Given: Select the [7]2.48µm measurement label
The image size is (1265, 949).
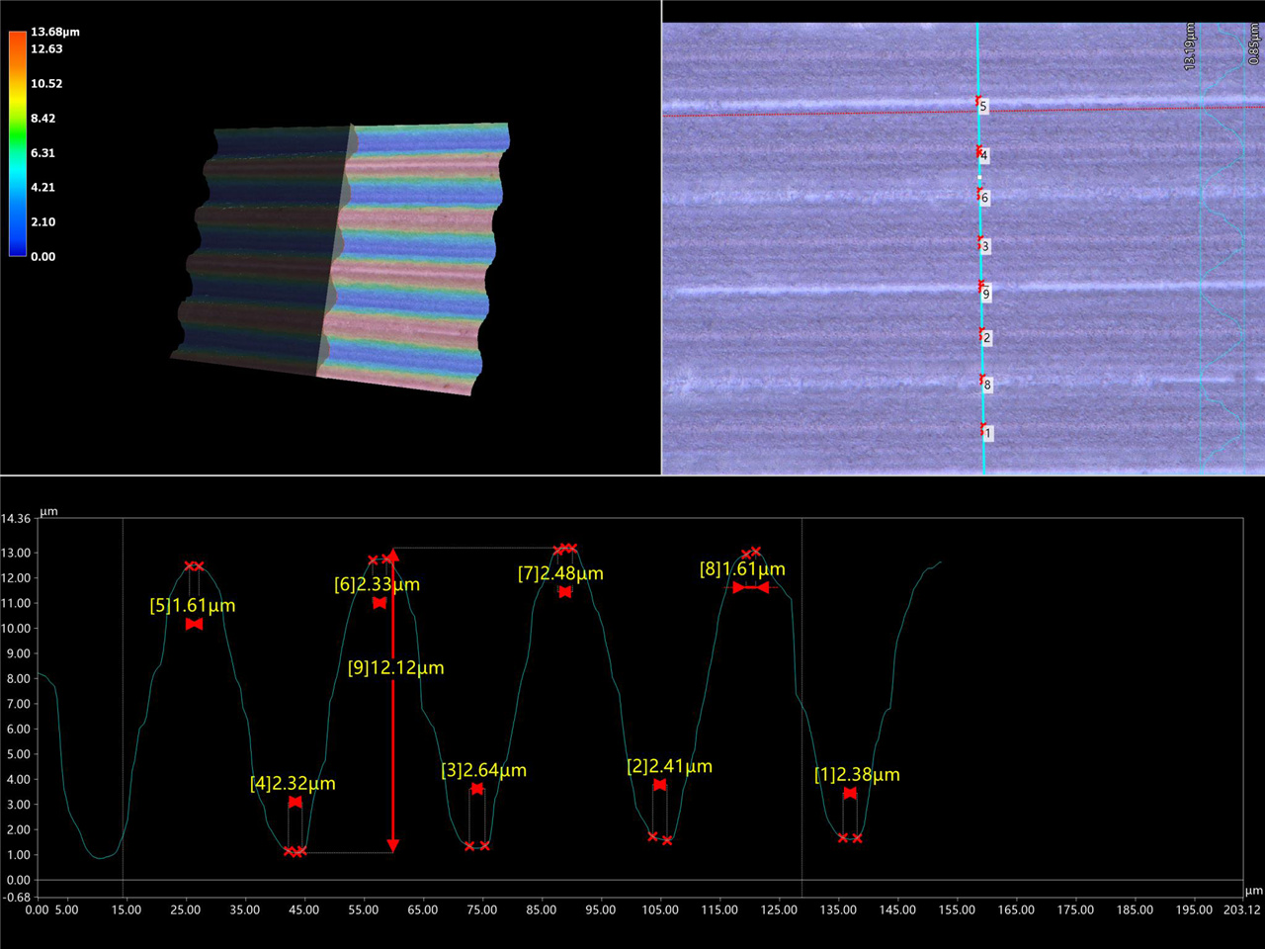Looking at the screenshot, I should [560, 573].
